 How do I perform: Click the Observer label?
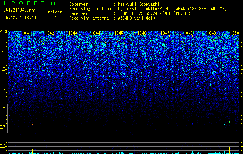(78, 4)
